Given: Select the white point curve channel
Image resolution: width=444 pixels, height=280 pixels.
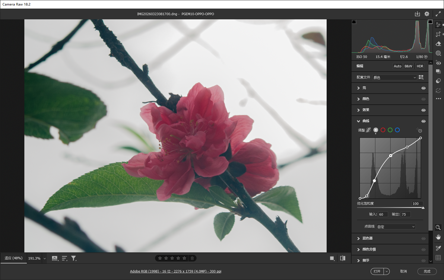Looking at the screenshot, I should (x=376, y=130).
